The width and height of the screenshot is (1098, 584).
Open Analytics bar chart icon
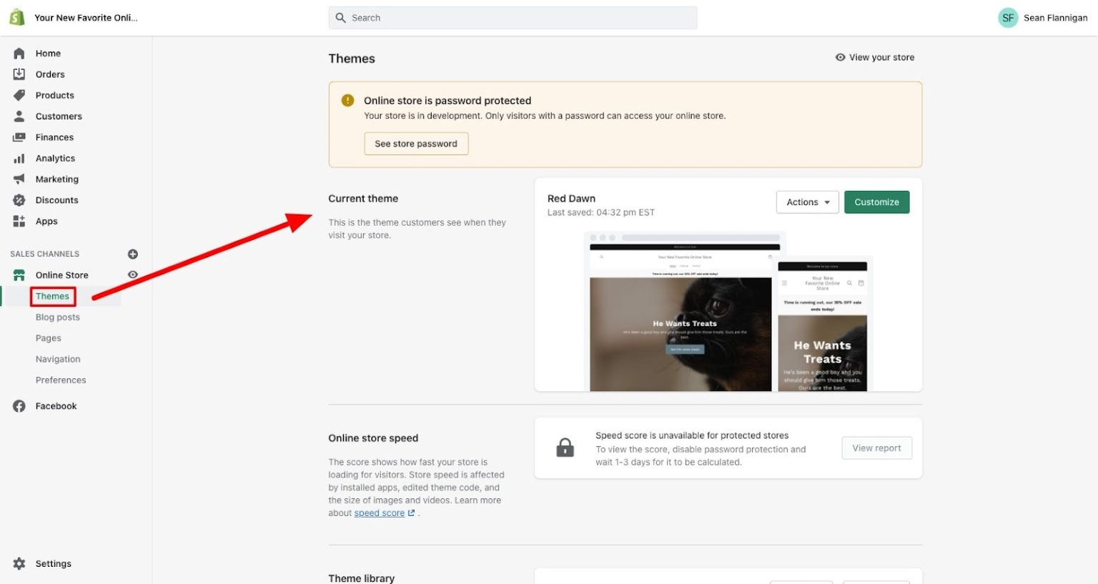(19, 158)
